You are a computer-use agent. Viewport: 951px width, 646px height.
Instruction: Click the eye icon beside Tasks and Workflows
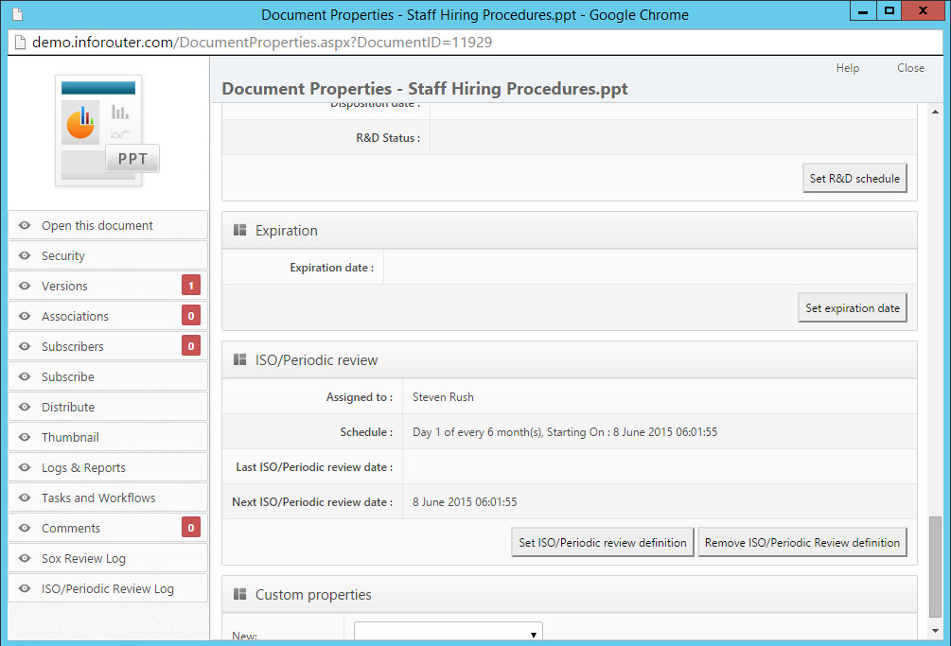pyautogui.click(x=25, y=498)
